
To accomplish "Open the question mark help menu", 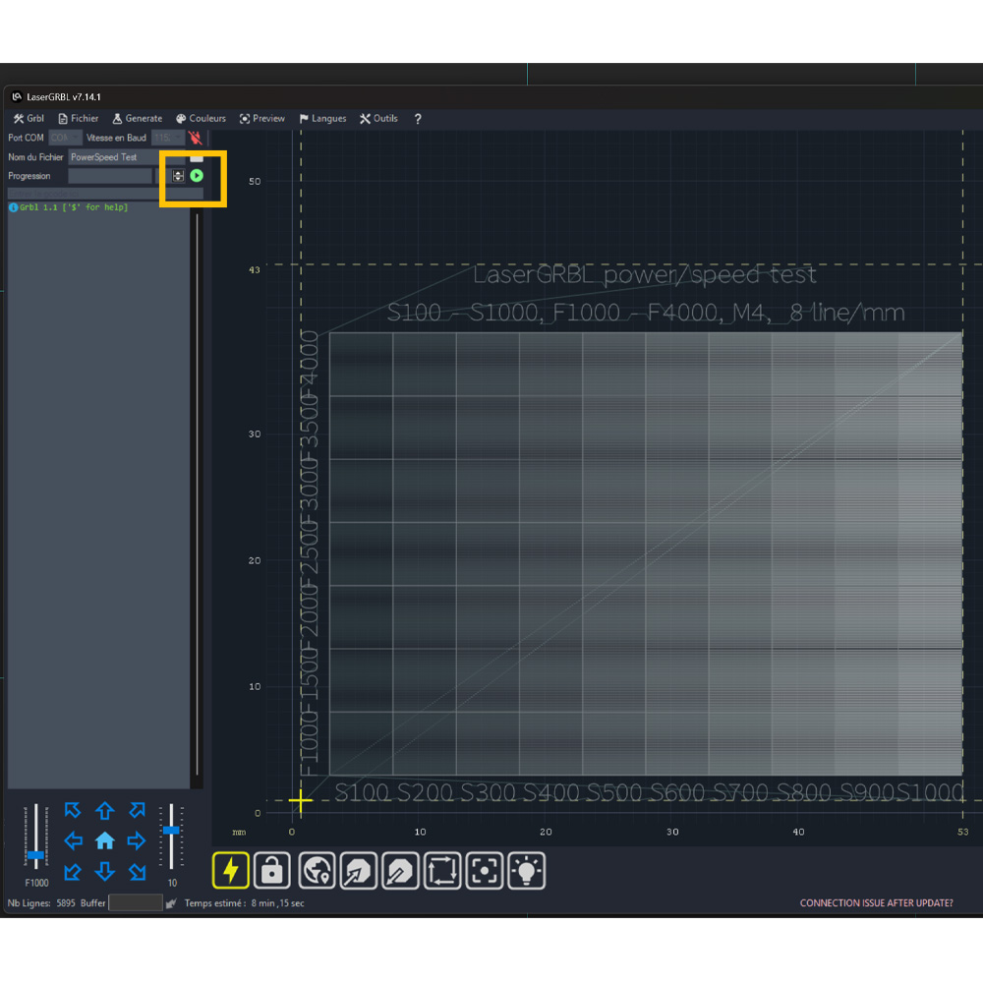I will [418, 119].
